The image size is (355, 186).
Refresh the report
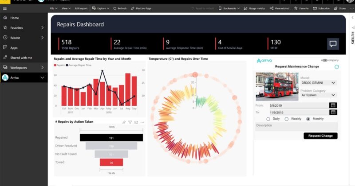pyautogui.click(x=120, y=8)
